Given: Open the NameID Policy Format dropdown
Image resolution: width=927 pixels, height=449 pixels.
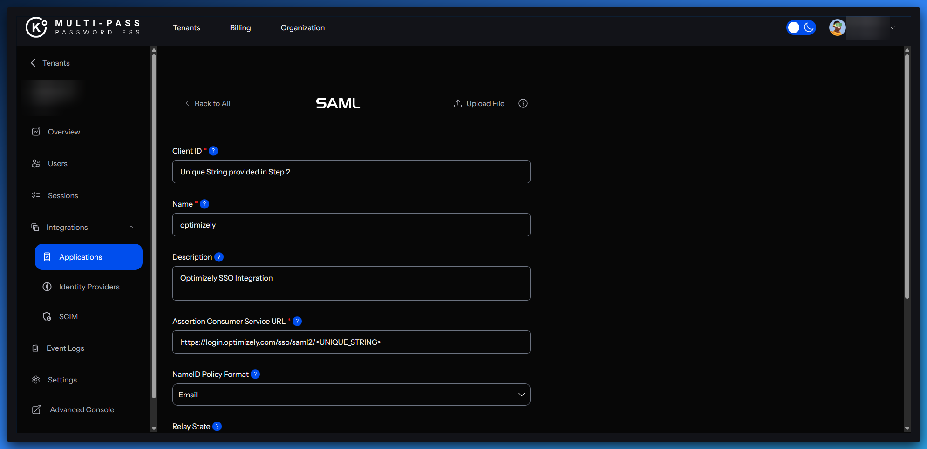Looking at the screenshot, I should pyautogui.click(x=351, y=395).
